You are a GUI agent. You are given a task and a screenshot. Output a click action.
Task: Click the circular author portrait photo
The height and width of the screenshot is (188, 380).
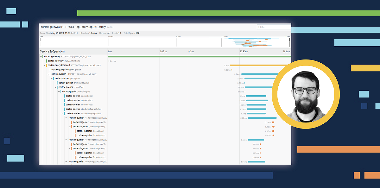tap(306, 94)
